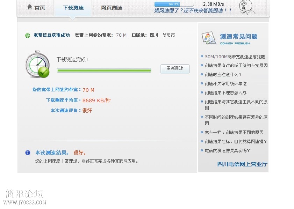Click the home icon beside 首页
294x209 pixels.
coord(30,7)
